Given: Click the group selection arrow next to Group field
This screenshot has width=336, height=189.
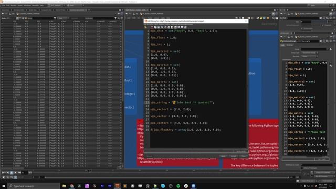Looking at the screenshot, I should [x=331, y=49].
